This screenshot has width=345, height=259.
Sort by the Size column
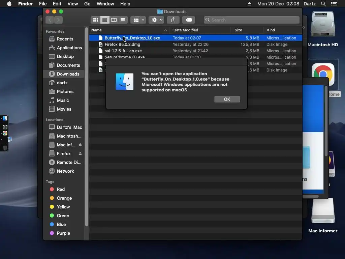(x=247, y=30)
